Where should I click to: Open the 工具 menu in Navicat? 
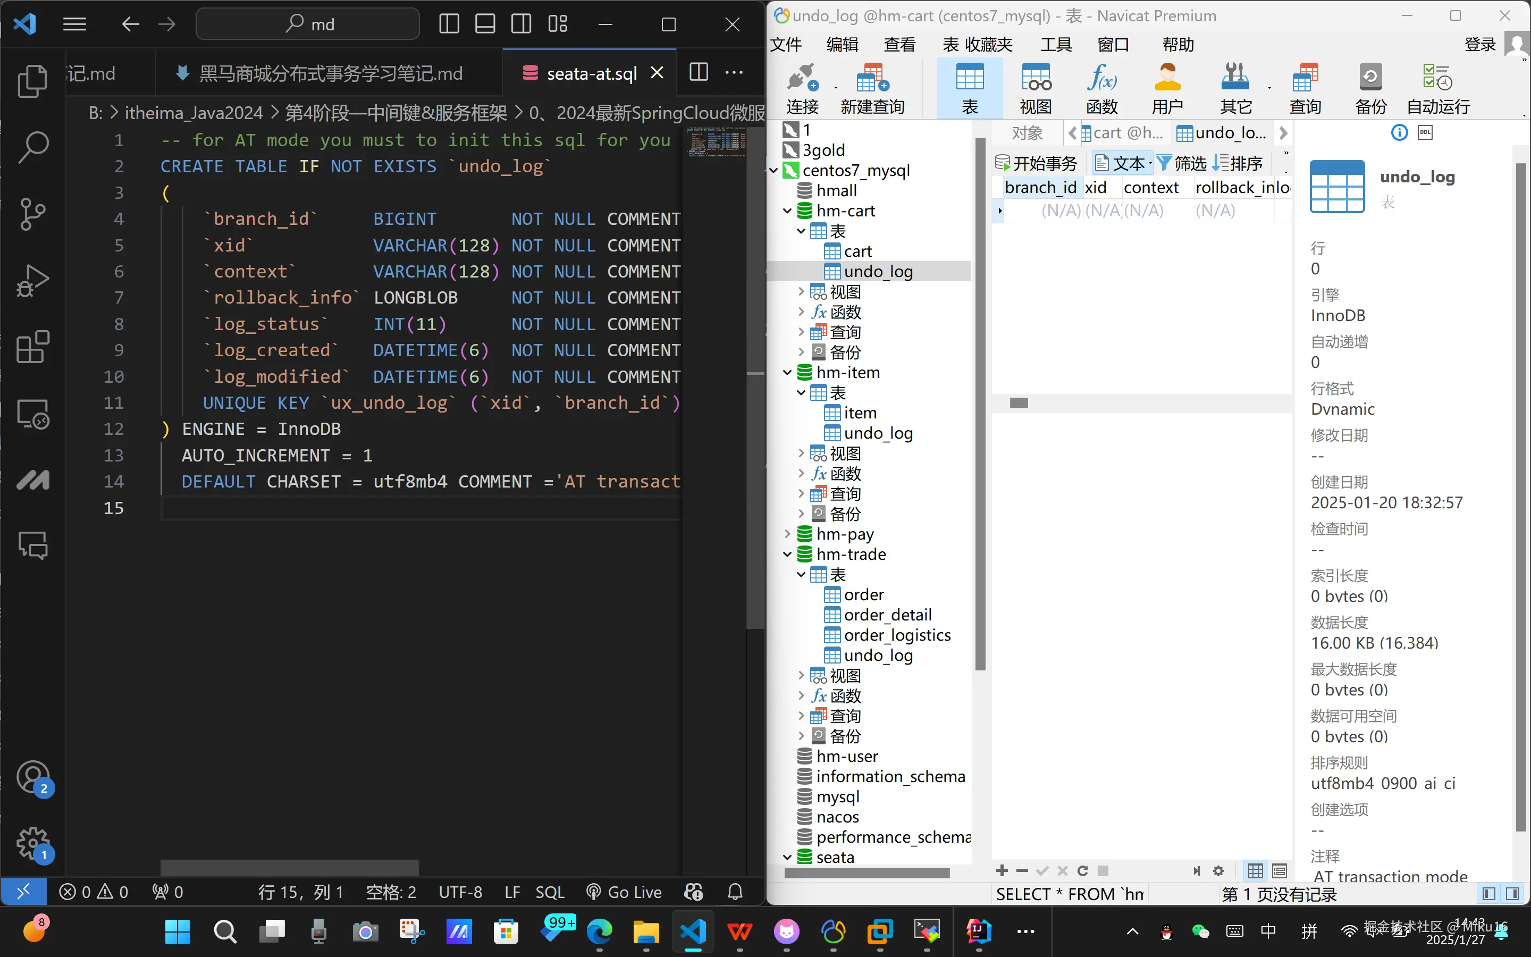1055,44
